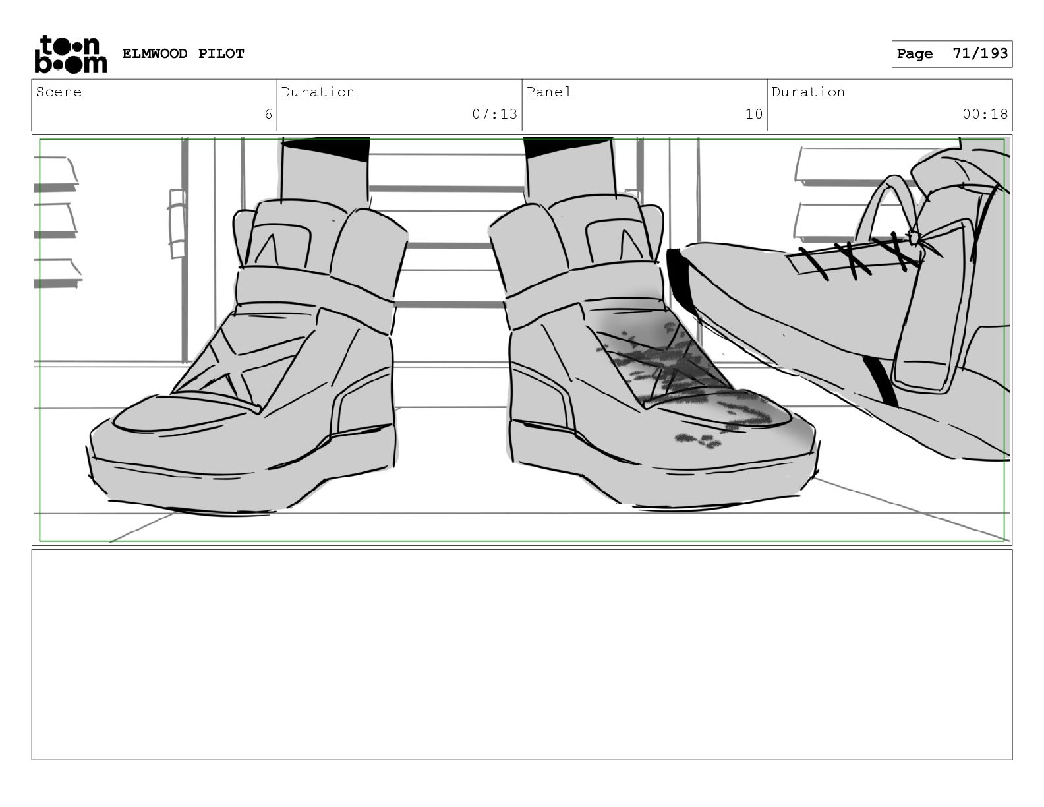Click the 'Page 71/193' box
The width and height of the screenshot is (1044, 807).
tap(952, 54)
